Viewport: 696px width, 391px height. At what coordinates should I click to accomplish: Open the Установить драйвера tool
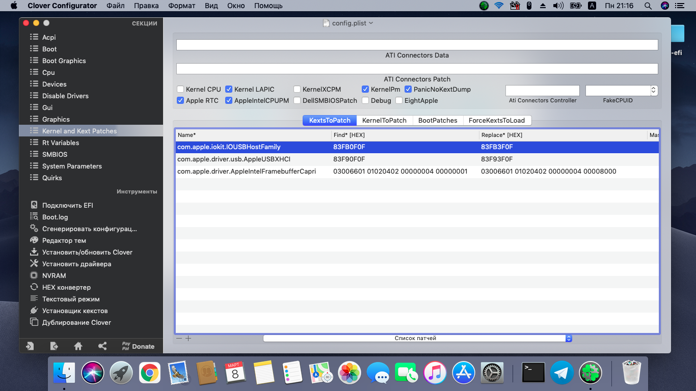(x=76, y=264)
